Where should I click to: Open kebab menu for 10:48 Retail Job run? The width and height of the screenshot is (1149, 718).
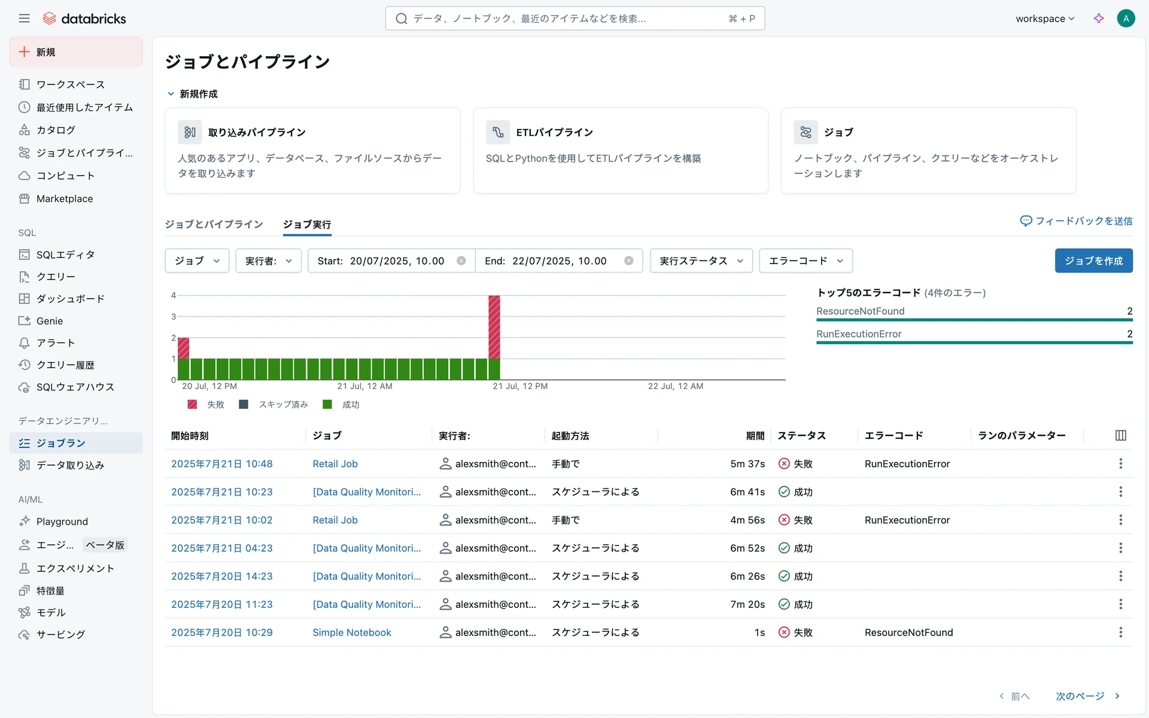[1120, 464]
